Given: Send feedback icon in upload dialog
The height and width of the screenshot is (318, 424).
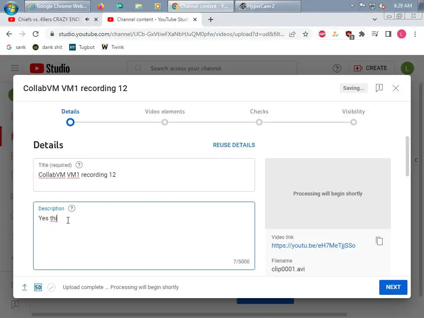Looking at the screenshot, I should (x=379, y=88).
